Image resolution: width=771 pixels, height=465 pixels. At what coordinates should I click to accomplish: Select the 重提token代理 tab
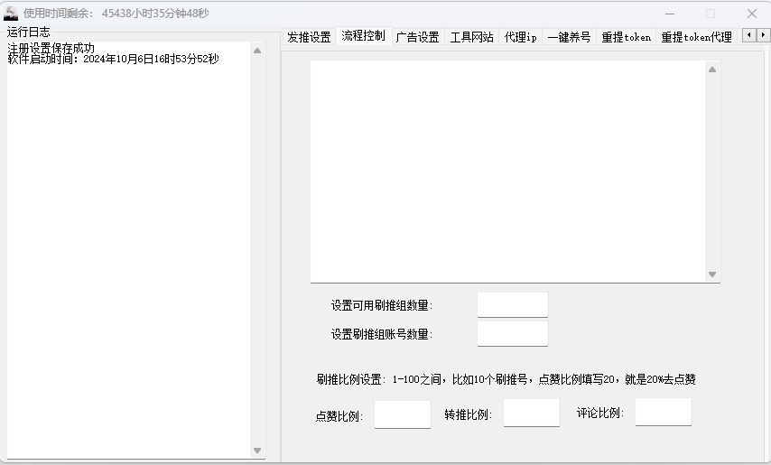tap(696, 37)
